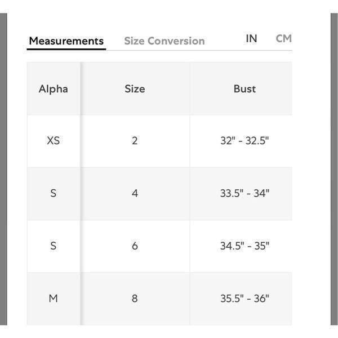Click the 32" - 32.5" bust value
The width and height of the screenshot is (338, 338).
pos(244,141)
